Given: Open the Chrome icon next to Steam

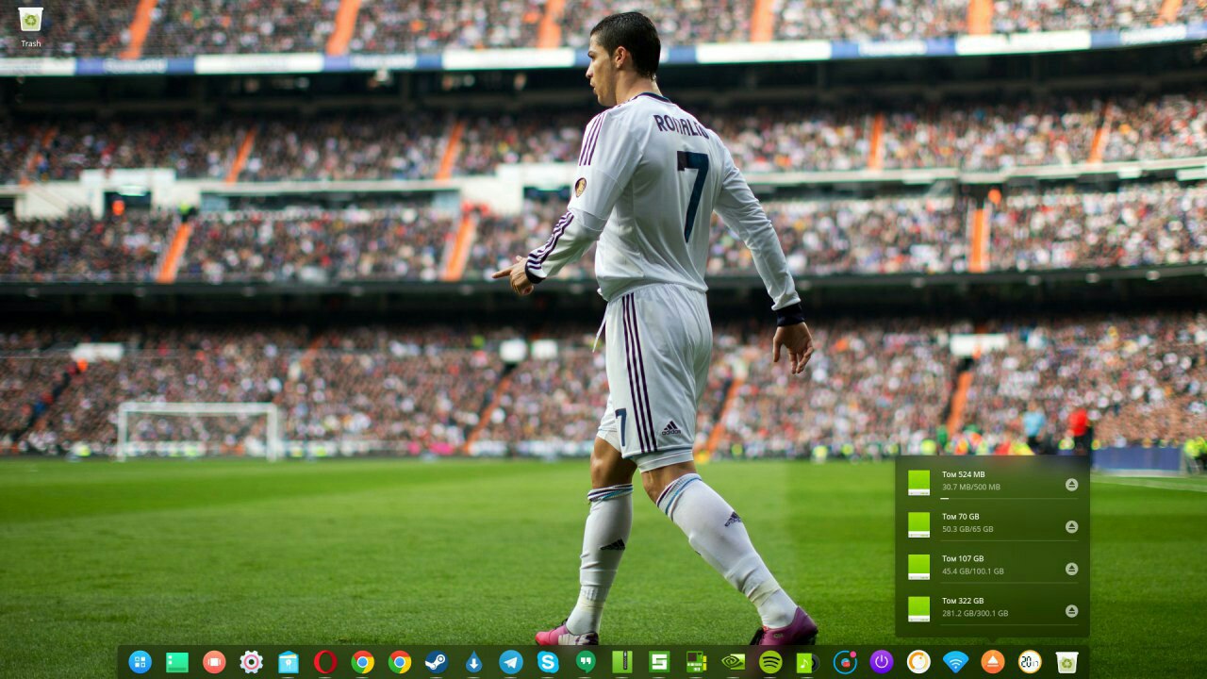Looking at the screenshot, I should point(400,662).
